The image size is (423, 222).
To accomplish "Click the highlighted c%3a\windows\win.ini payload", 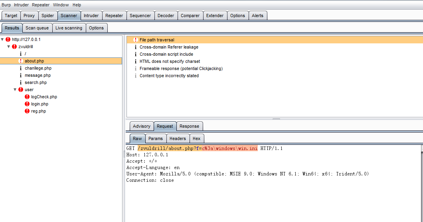I will pyautogui.click(x=230, y=148).
